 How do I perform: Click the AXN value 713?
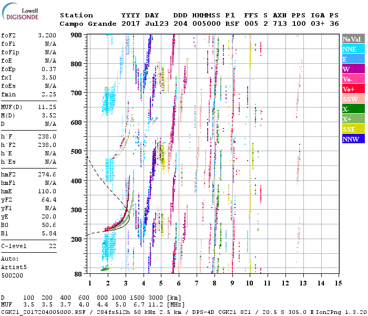tap(280, 24)
